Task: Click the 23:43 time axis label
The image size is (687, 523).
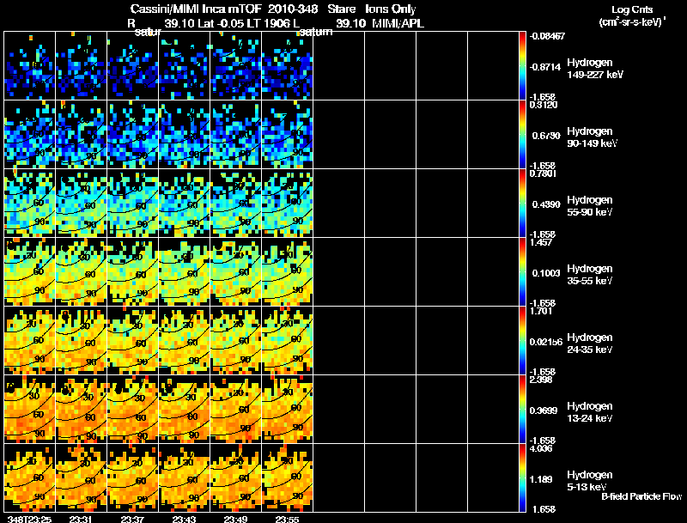Action: click(184, 519)
